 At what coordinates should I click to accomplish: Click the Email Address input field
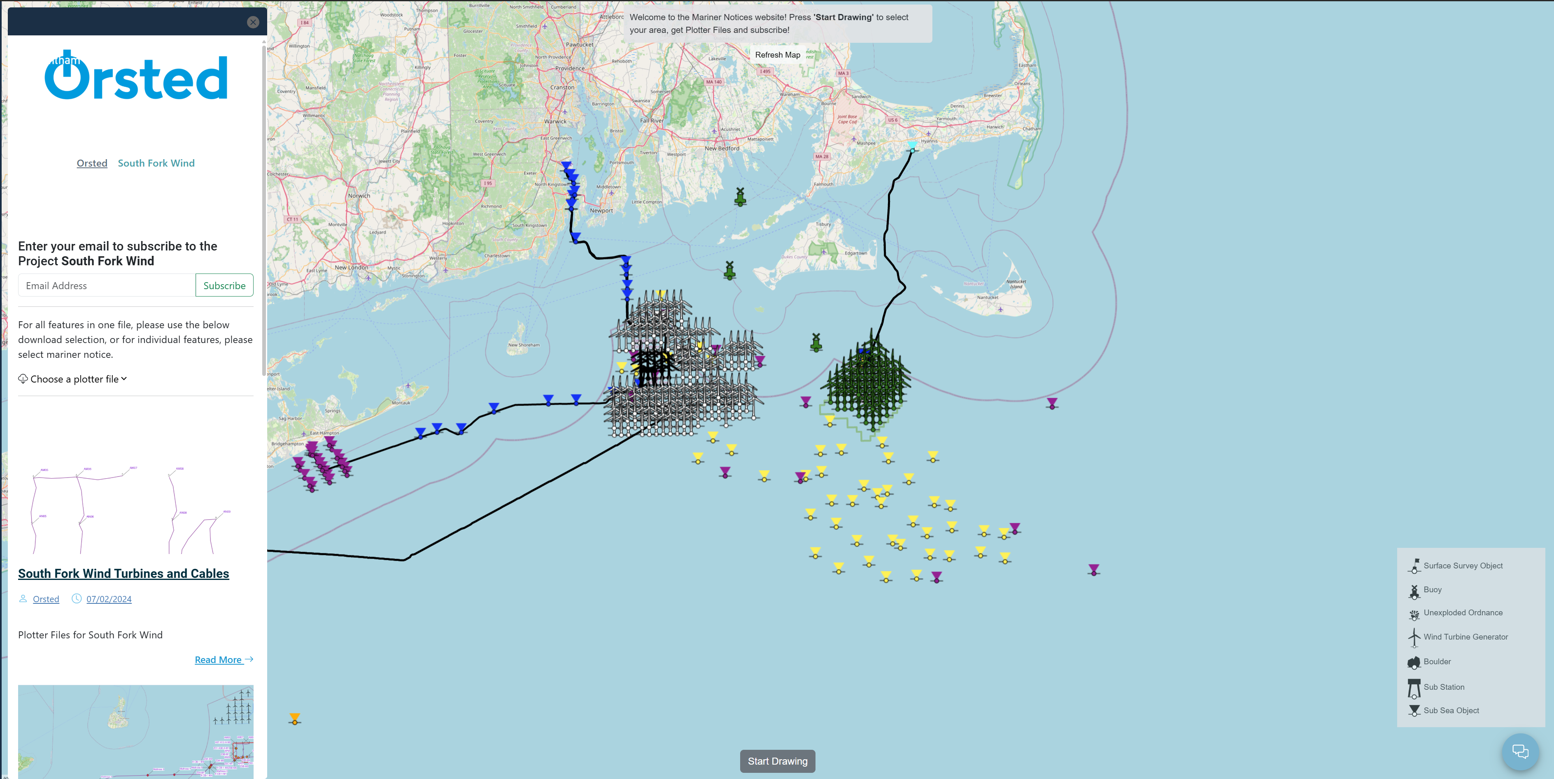[107, 286]
